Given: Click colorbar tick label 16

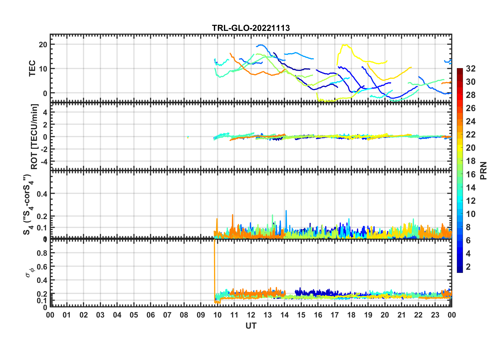Looking at the screenshot, I should pos(471,174).
